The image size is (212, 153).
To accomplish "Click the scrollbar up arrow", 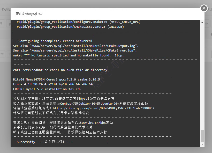I will pyautogui.click(x=202, y=22).
